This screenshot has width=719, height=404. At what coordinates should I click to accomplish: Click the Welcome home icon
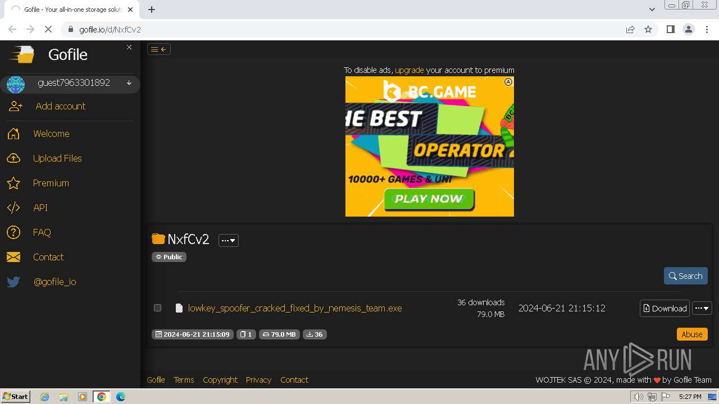click(x=13, y=134)
